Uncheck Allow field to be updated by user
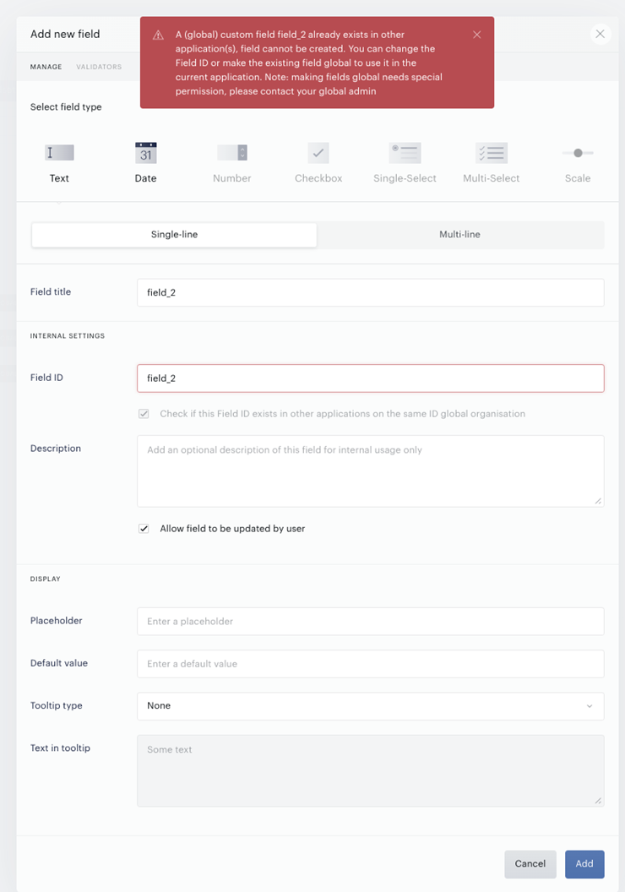 click(144, 529)
